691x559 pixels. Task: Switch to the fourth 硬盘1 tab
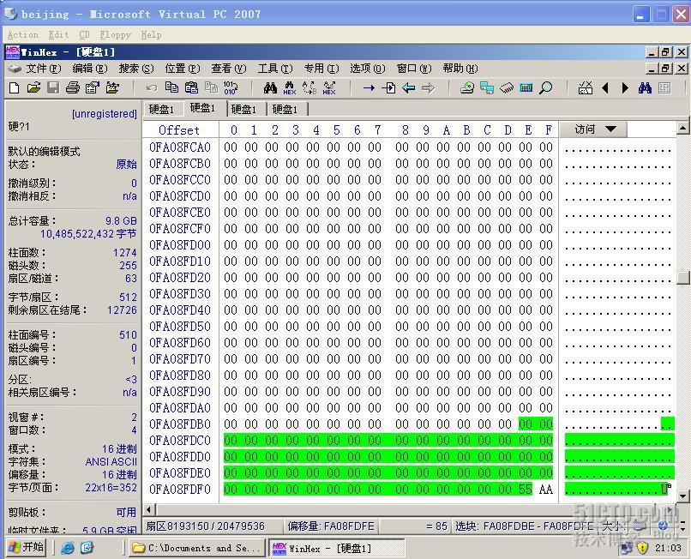click(x=285, y=109)
